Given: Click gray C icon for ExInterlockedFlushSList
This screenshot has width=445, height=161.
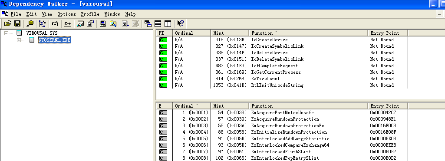Looking at the screenshot, I should tap(163, 151).
